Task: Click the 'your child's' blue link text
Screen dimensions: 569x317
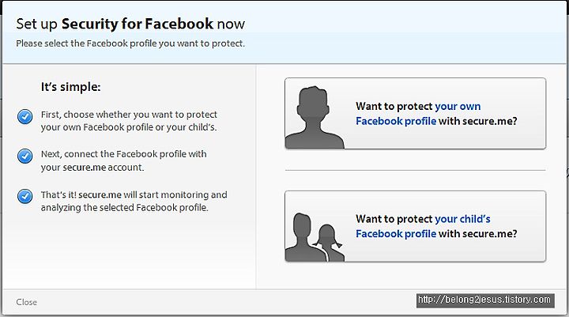Action: pos(462,219)
